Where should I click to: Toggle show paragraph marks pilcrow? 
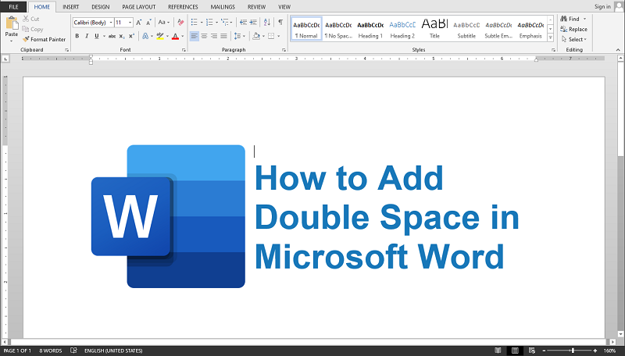[280, 23]
